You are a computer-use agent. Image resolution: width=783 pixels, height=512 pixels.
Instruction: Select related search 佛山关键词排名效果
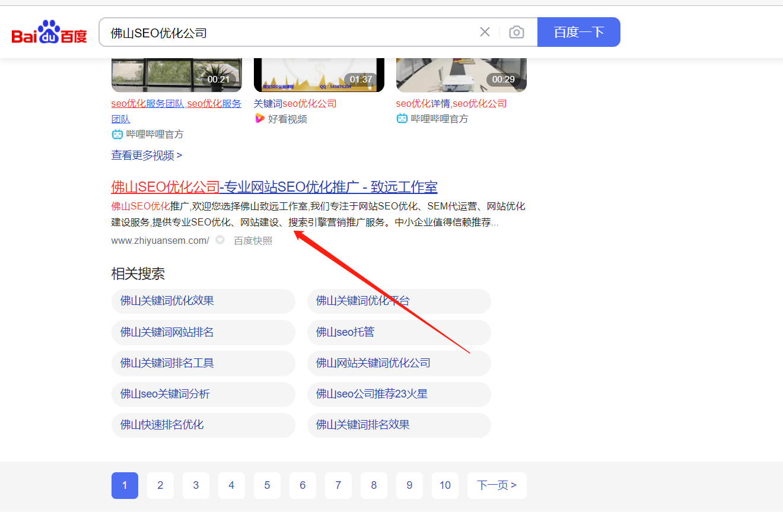pyautogui.click(x=399, y=425)
